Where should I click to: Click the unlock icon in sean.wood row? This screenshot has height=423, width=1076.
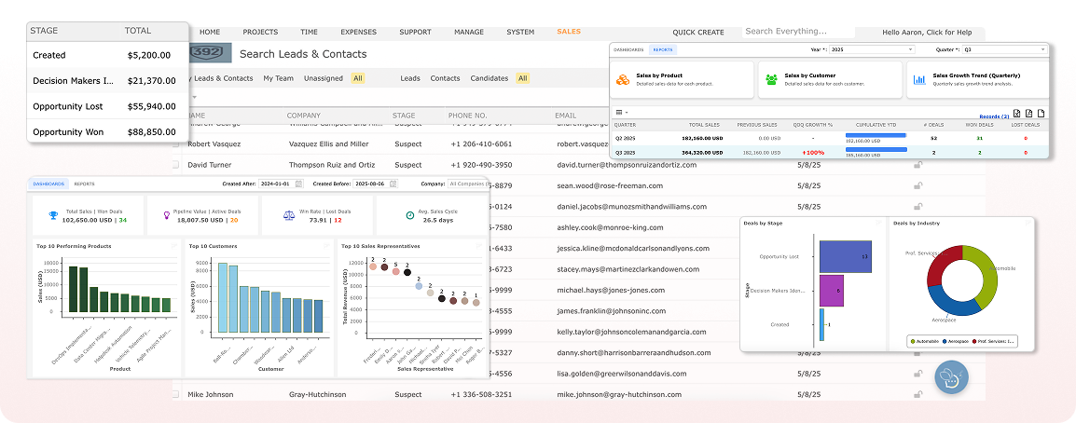pyautogui.click(x=917, y=185)
